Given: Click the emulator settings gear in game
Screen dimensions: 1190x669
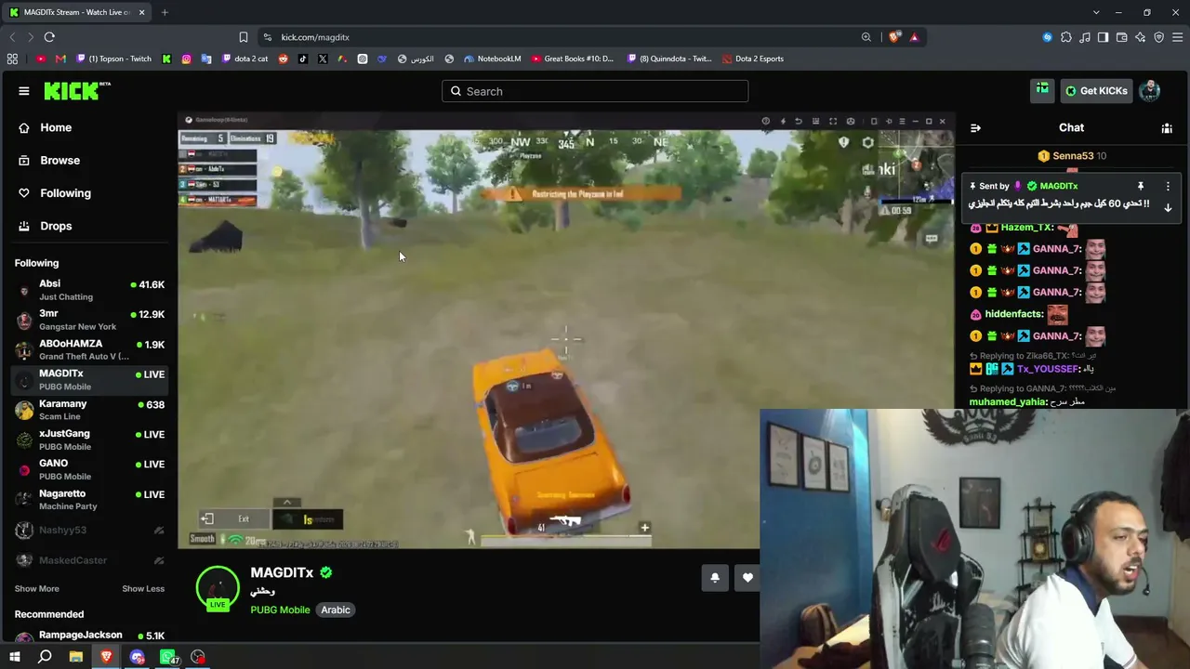Looking at the screenshot, I should pos(867,142).
